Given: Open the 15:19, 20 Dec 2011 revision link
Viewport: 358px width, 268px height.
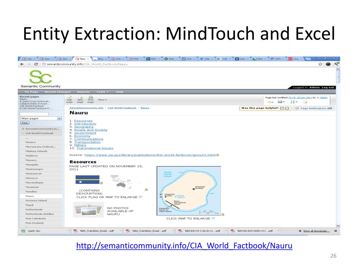Looking at the screenshot, I should click(x=300, y=98).
